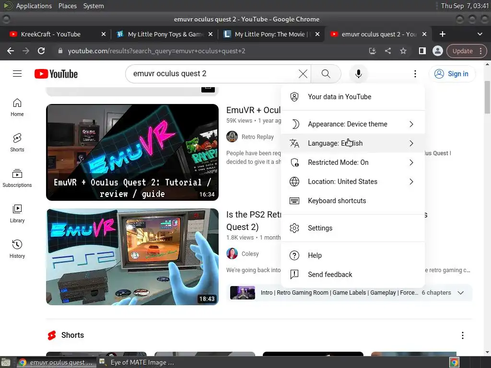Open Chrome profile avatar icon
The image size is (491, 368).
point(437,51)
